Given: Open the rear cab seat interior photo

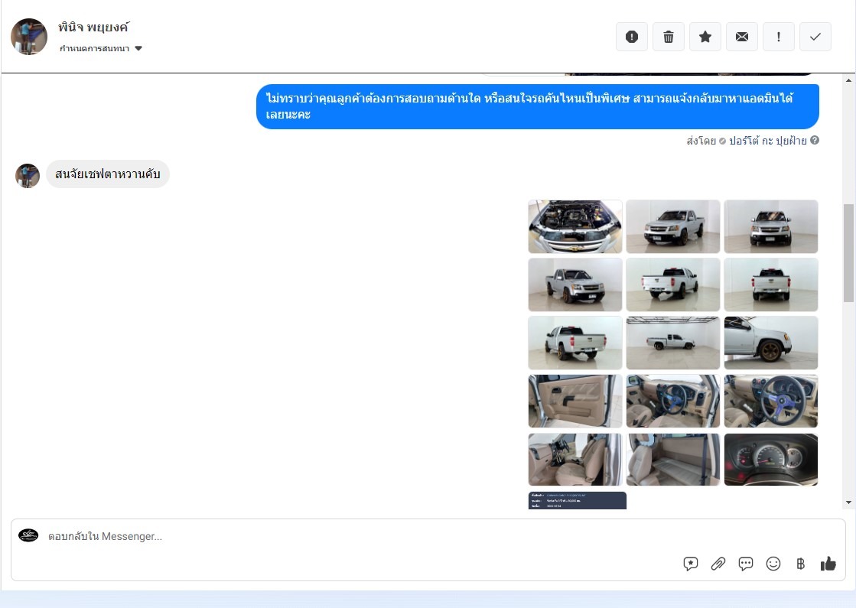Looking at the screenshot, I should [672, 460].
